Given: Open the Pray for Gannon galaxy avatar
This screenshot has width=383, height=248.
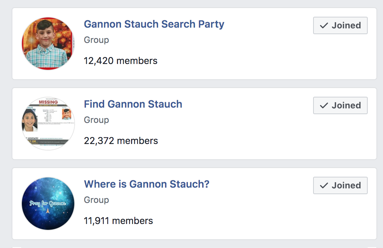Looking at the screenshot, I should 48,204.
